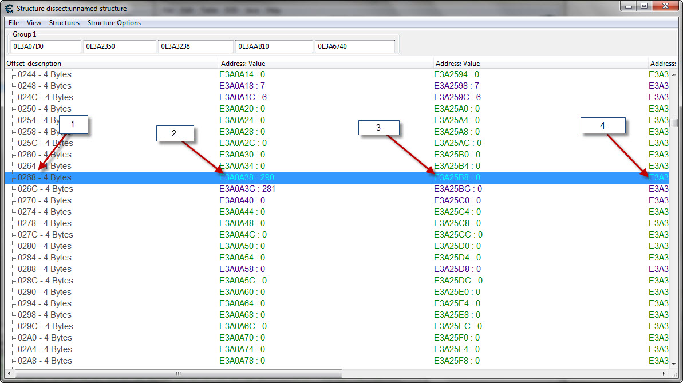Click the vertical scrollbar down arrow
The image size is (683, 383).
pos(674,365)
